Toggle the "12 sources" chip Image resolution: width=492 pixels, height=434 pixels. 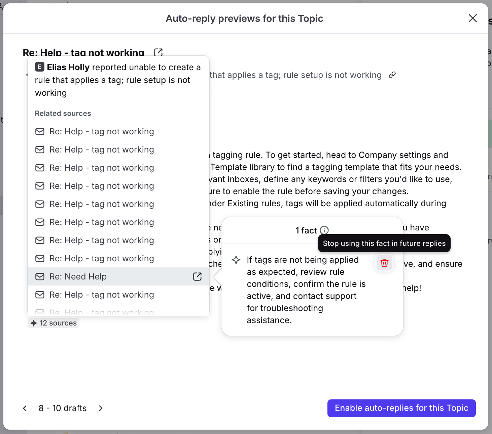tap(54, 323)
